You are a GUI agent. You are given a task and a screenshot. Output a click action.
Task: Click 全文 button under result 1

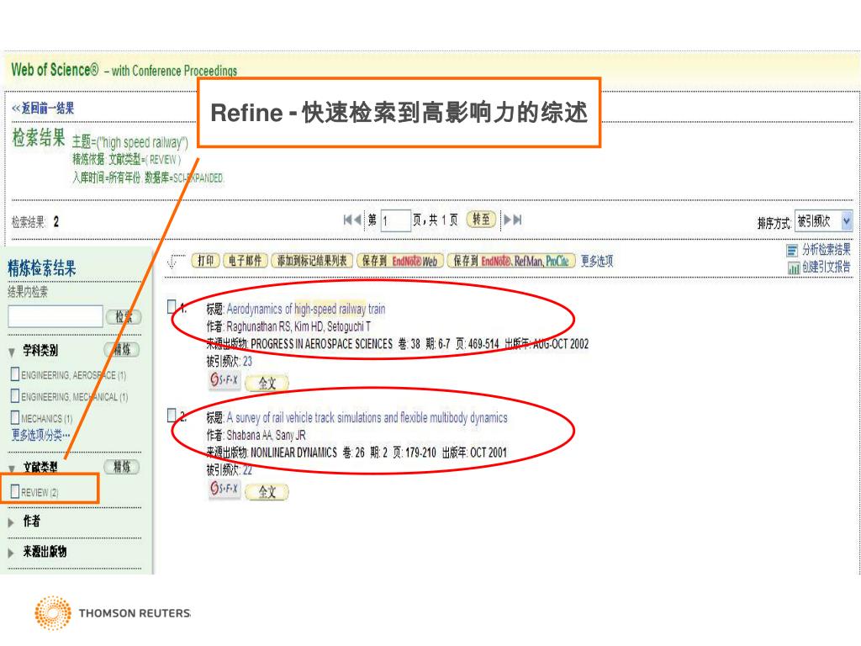[x=267, y=383]
